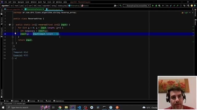The image size is (197, 110).
Task: Click Run with Coverage icon
Action: pos(159,5)
